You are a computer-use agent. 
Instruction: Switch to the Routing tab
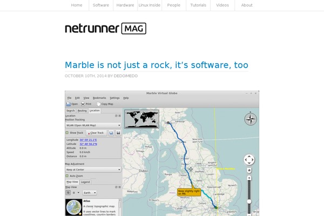(82, 111)
